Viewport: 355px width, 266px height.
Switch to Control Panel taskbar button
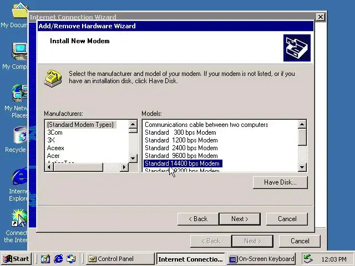coord(120,259)
